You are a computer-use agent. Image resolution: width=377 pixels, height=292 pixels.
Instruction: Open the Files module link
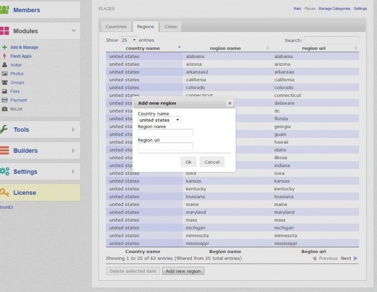pyautogui.click(x=15, y=91)
